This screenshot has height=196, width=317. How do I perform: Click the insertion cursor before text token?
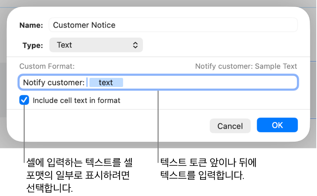(x=87, y=83)
